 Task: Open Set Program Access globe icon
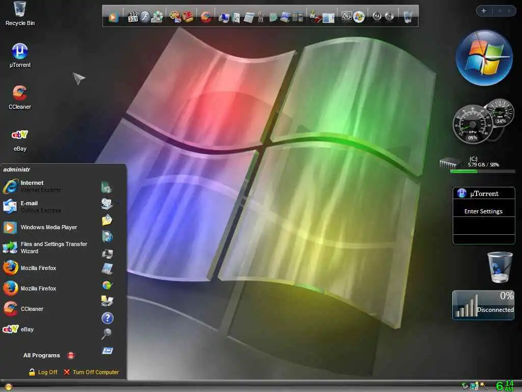[107, 285]
